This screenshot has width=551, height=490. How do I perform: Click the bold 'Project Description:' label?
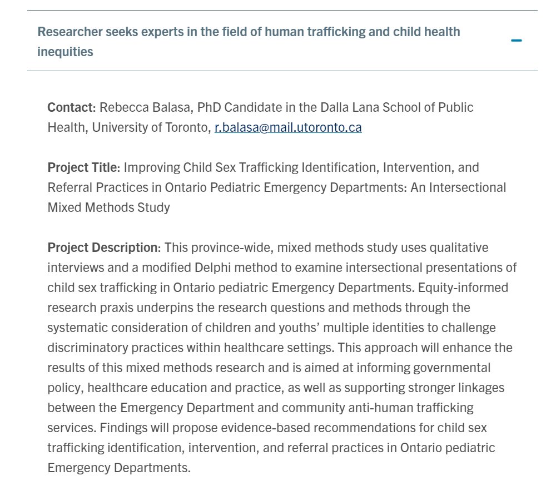point(104,248)
